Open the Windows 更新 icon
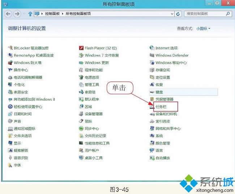Viewport: 235px width, 194px height. pos(81,62)
